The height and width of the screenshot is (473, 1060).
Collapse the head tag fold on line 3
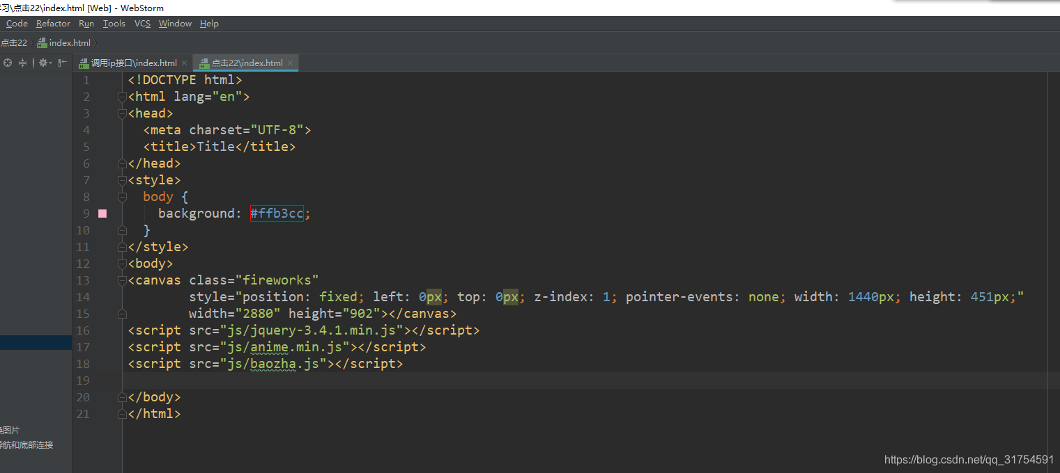[x=122, y=113]
